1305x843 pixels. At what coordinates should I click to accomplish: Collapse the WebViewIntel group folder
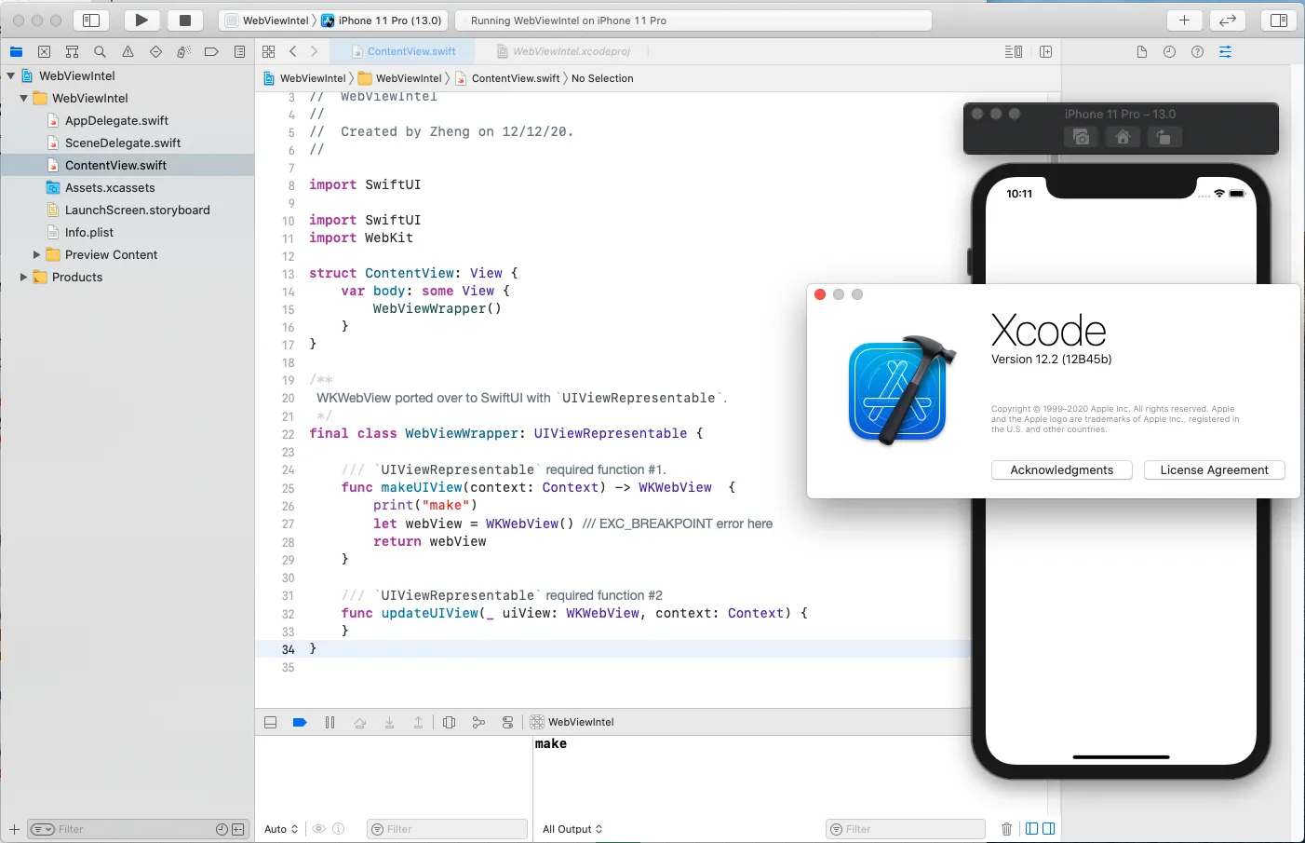23,98
